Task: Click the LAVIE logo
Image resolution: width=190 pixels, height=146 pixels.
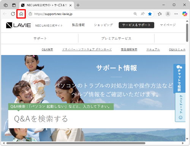Action: click(x=18, y=25)
